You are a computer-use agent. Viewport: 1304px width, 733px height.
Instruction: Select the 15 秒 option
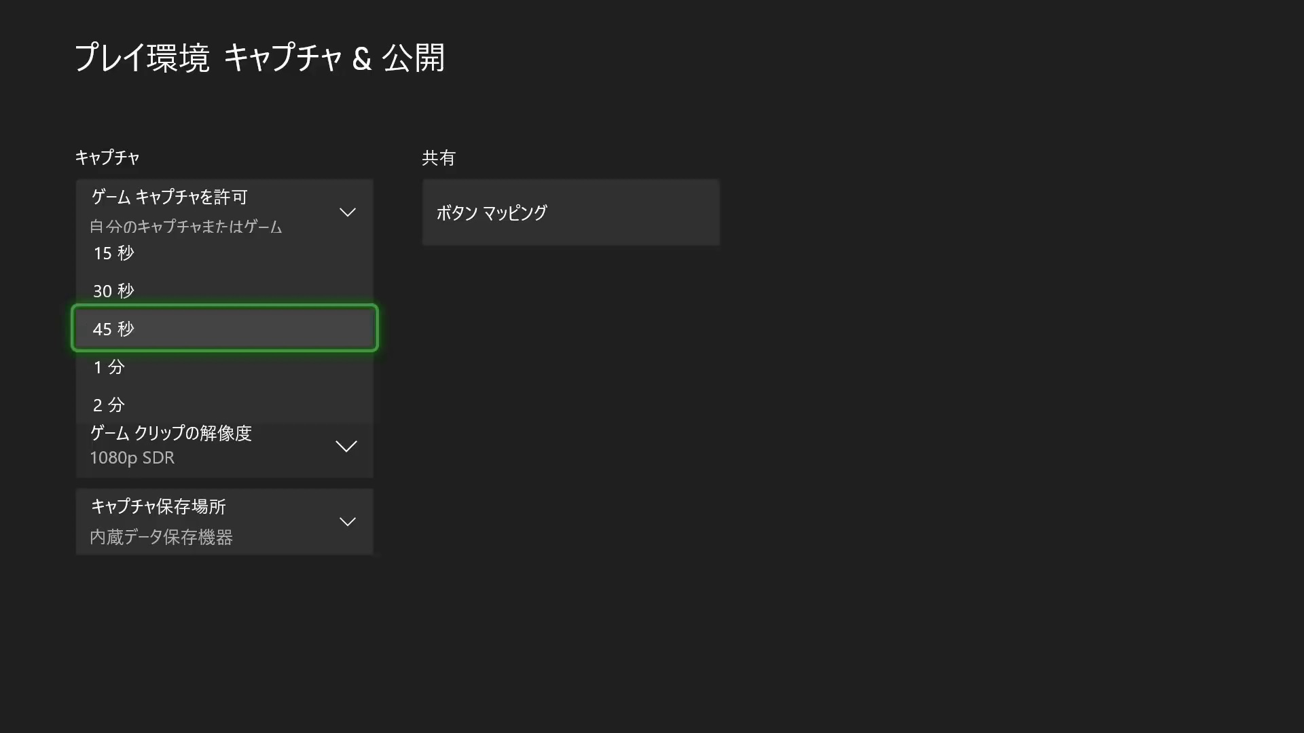click(x=113, y=253)
